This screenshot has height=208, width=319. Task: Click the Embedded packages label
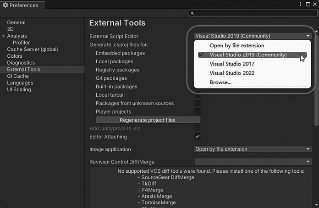[120, 53]
